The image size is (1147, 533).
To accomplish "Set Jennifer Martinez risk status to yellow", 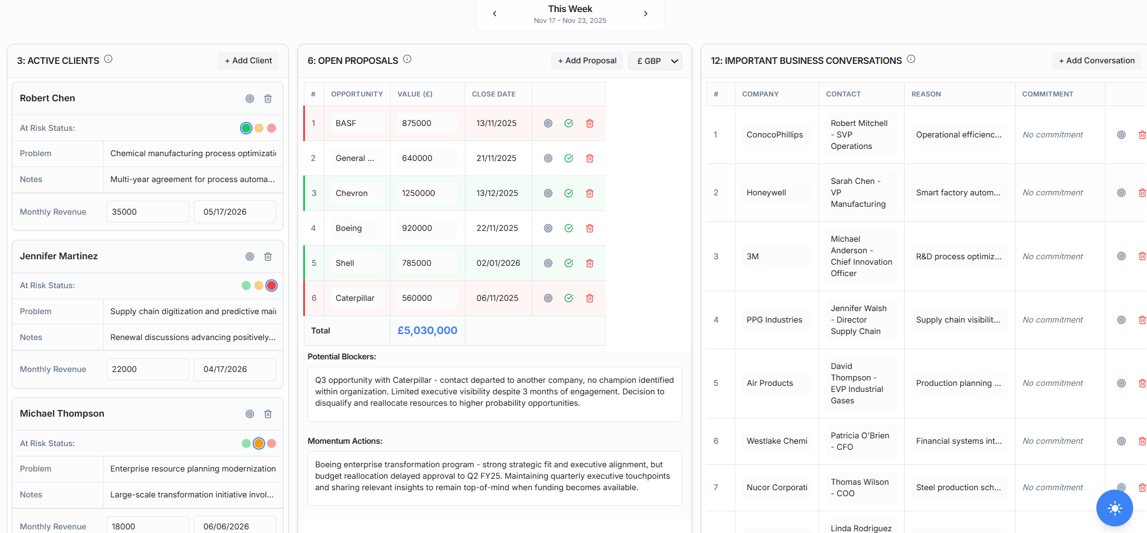I will coord(259,286).
